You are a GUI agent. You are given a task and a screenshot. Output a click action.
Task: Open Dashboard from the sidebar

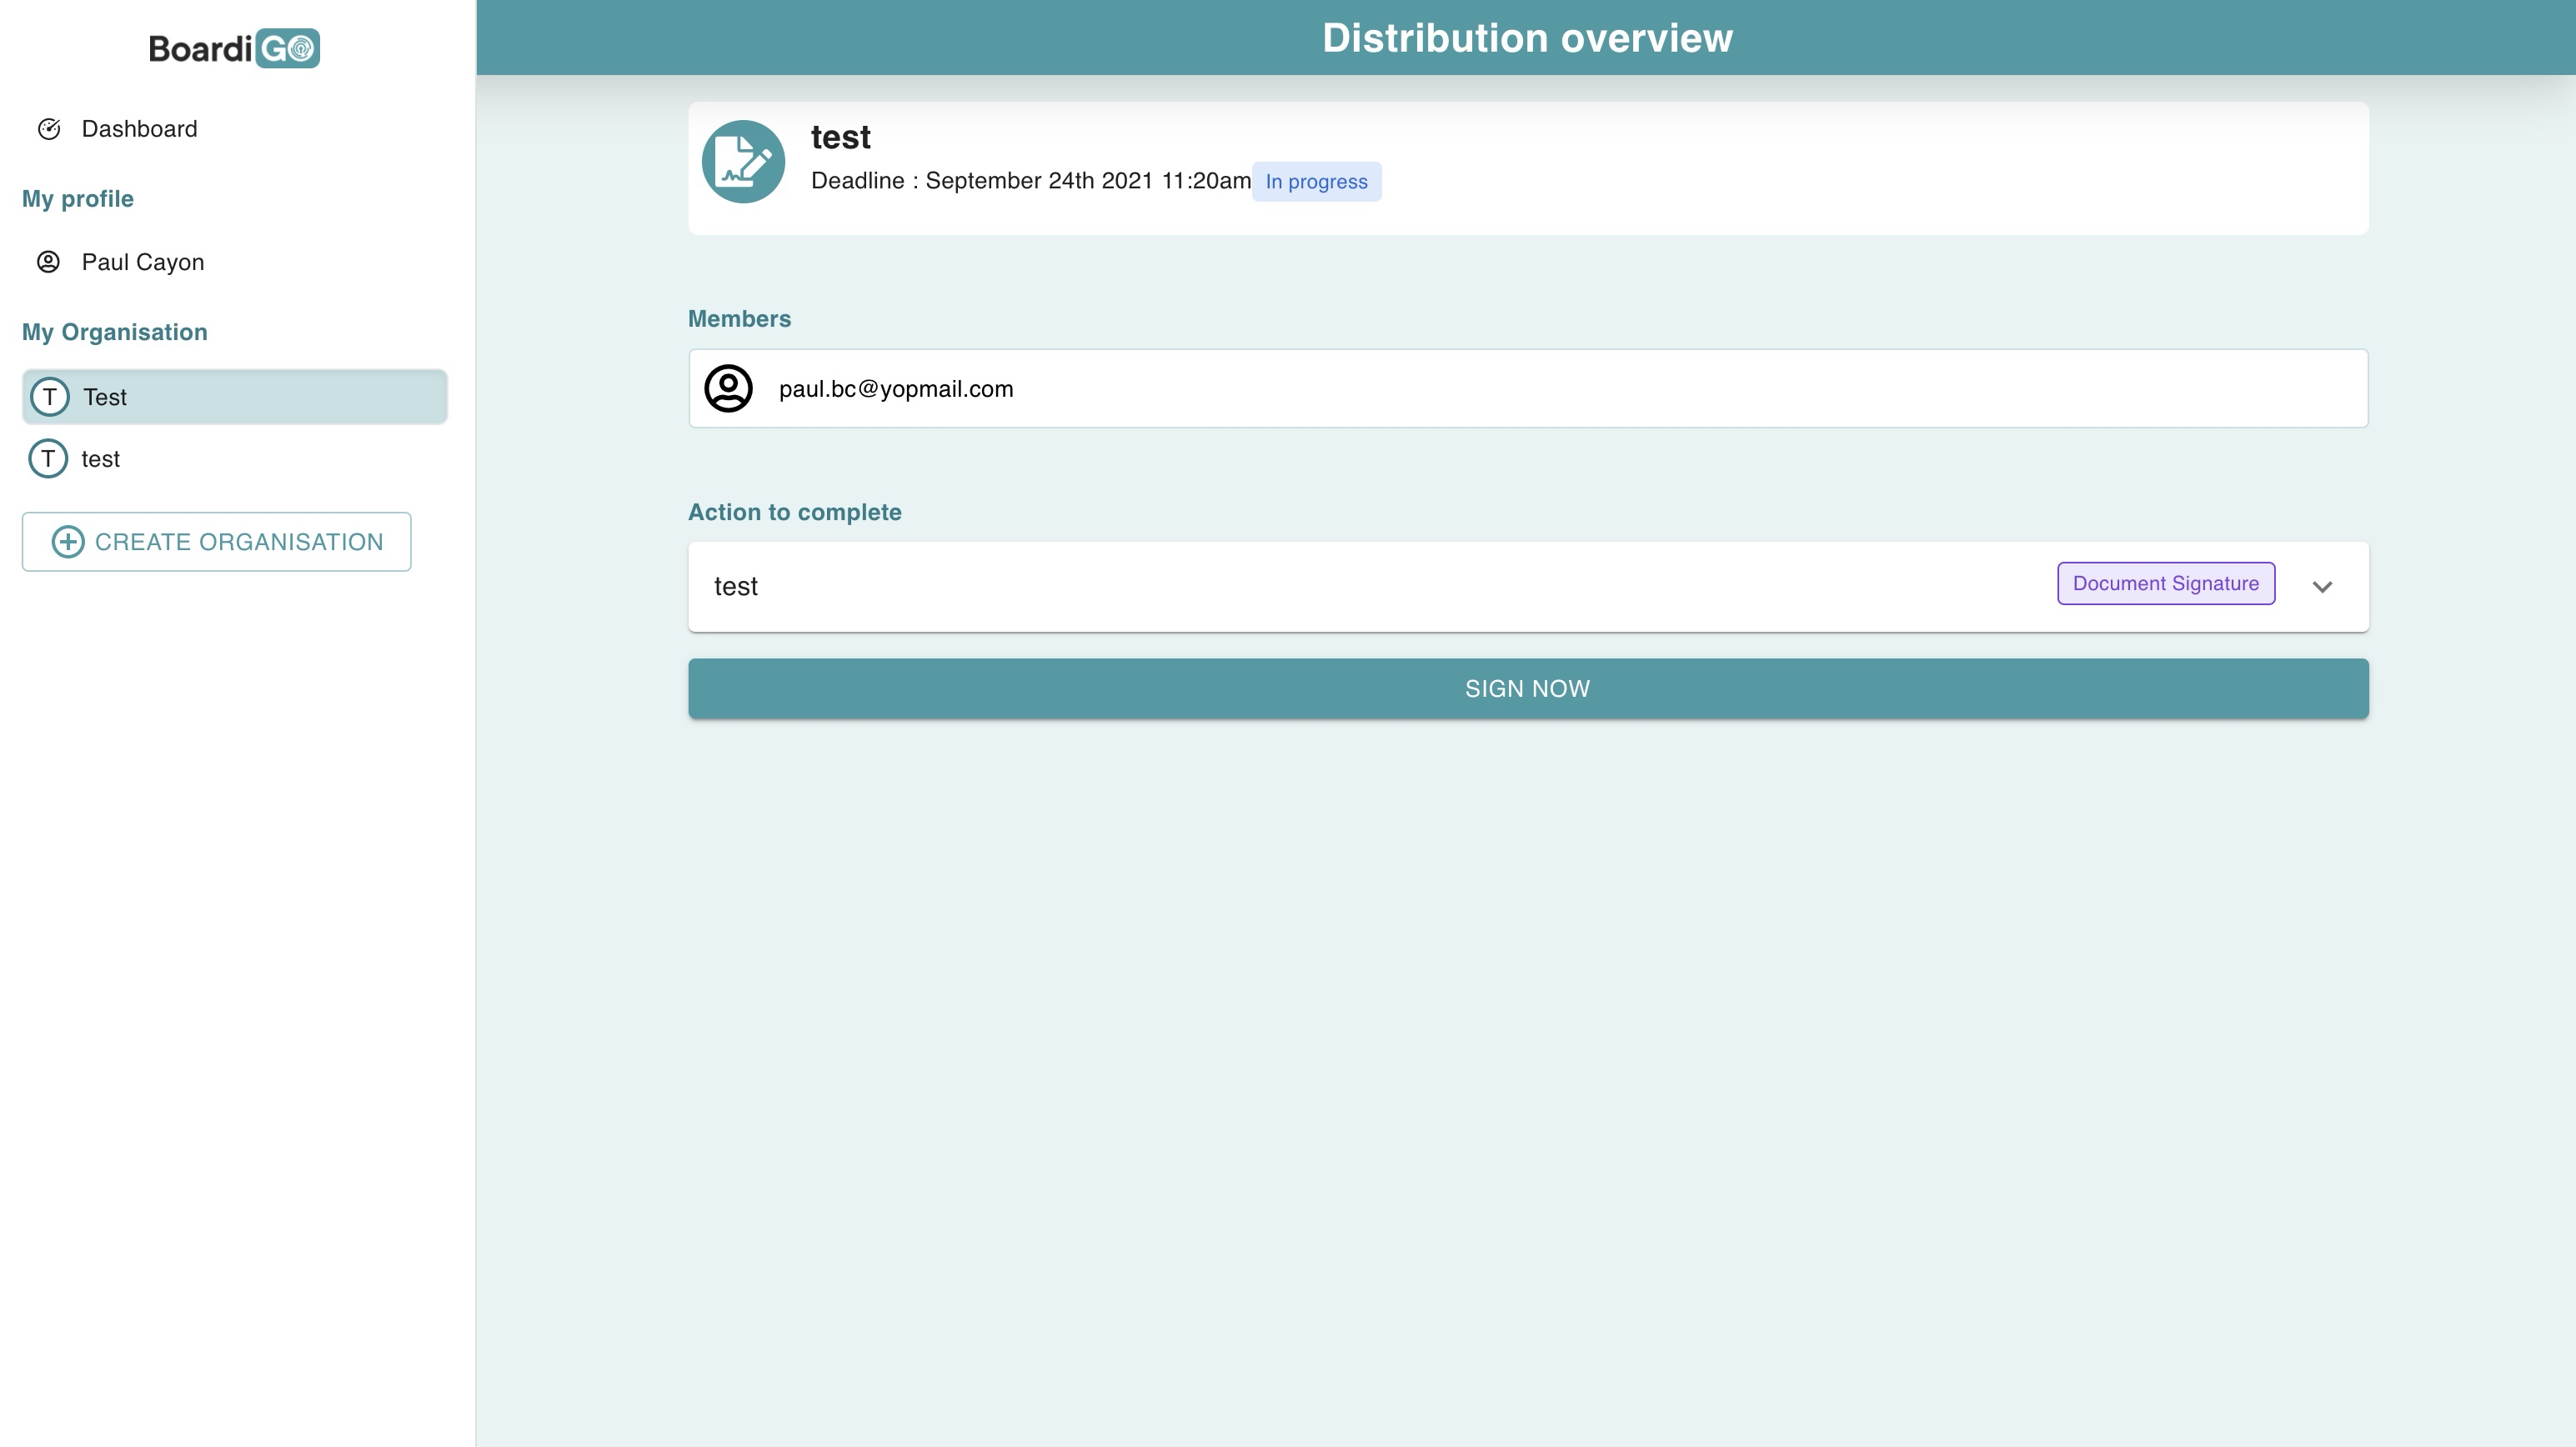click(x=139, y=129)
